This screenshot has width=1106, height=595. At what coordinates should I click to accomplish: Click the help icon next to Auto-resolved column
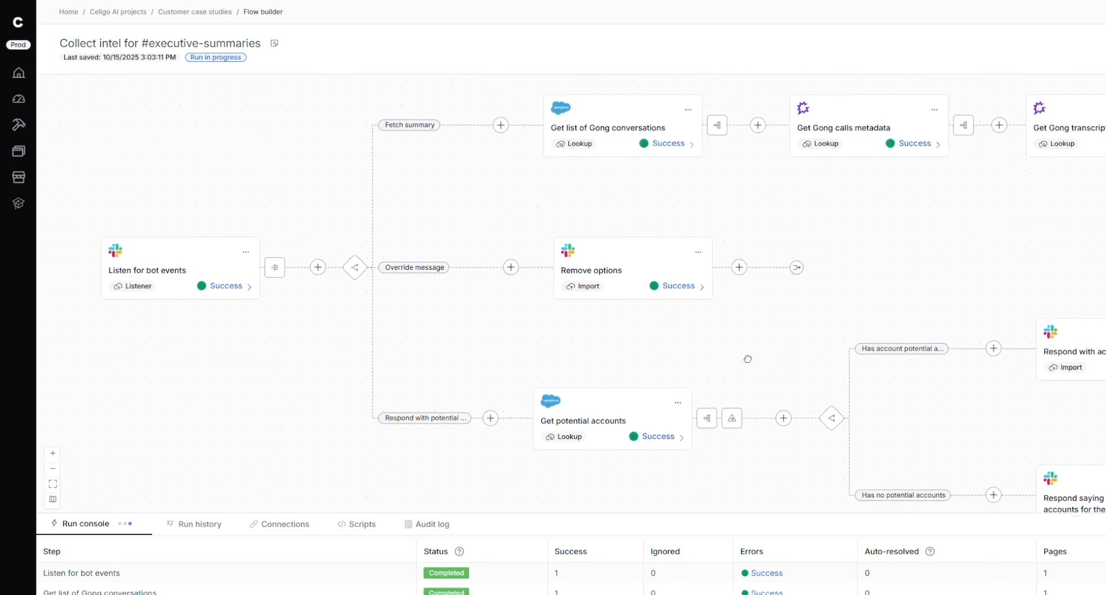[x=930, y=552]
